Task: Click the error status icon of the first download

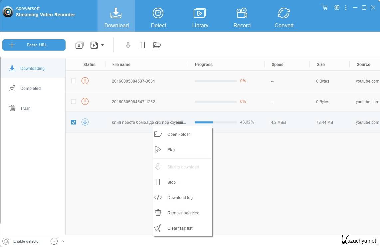Action: (x=85, y=81)
